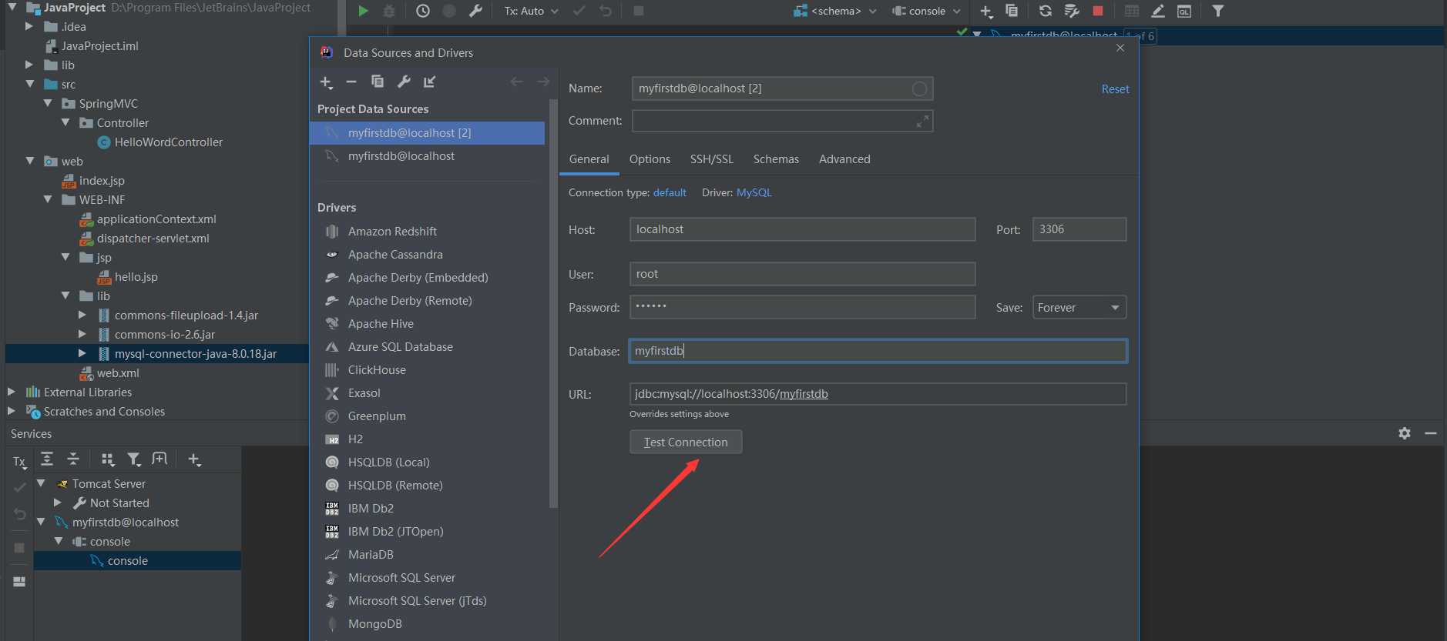Click the Port input field
The height and width of the screenshot is (641, 1447).
click(1079, 229)
